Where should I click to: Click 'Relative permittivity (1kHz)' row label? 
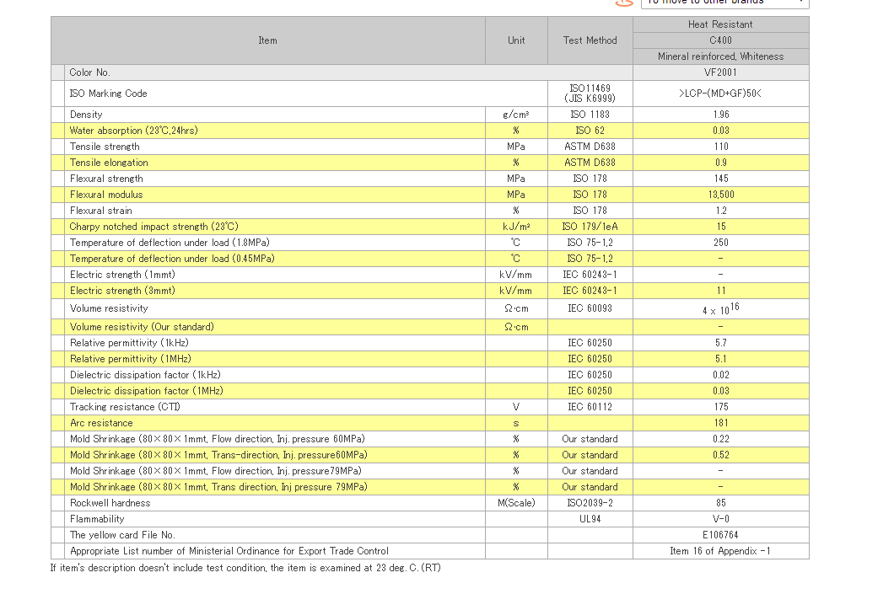pyautogui.click(x=129, y=342)
